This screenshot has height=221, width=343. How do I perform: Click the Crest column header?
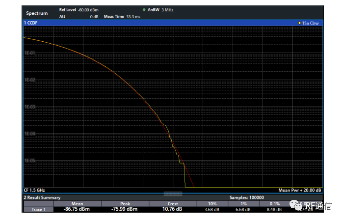[x=173, y=204]
